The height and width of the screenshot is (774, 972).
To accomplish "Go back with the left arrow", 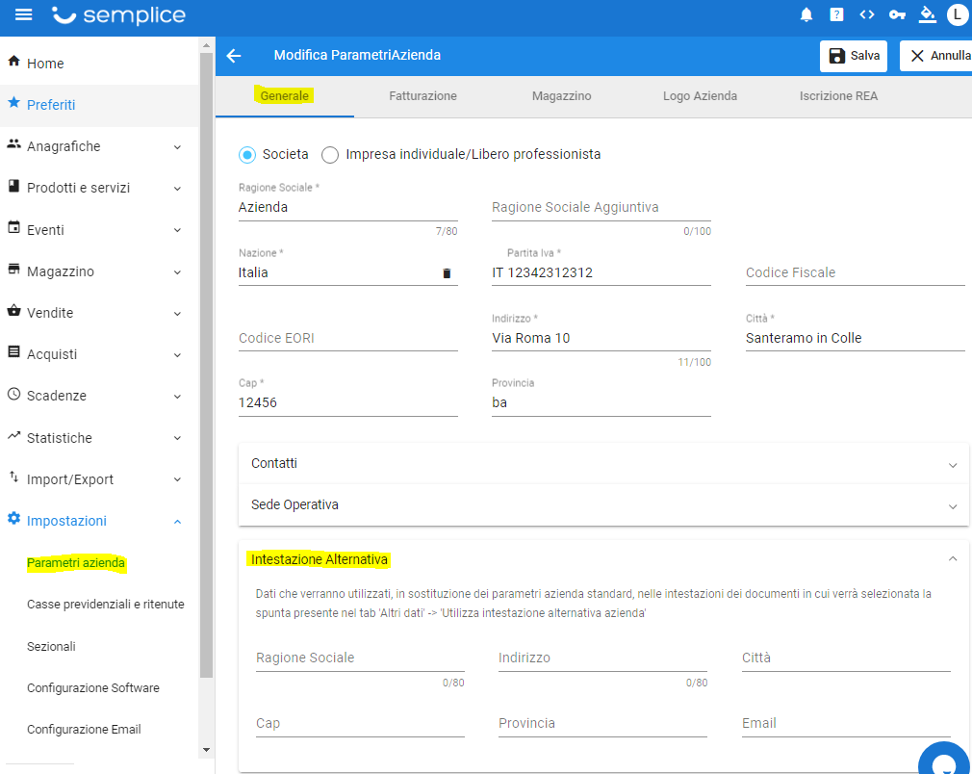I will 234,56.
